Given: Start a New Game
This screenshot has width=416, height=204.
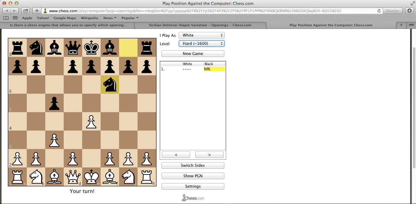Looking at the screenshot, I should coord(193,53).
